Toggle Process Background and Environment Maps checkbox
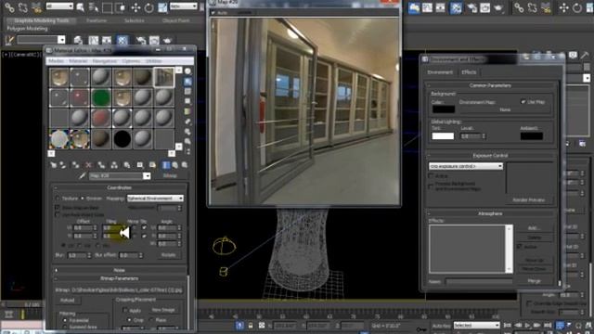This screenshot has width=594, height=334. coord(431,186)
